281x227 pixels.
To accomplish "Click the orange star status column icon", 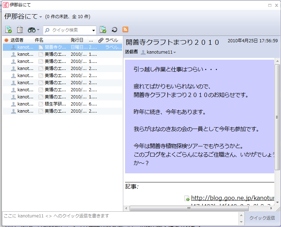I will (x=6, y=40).
